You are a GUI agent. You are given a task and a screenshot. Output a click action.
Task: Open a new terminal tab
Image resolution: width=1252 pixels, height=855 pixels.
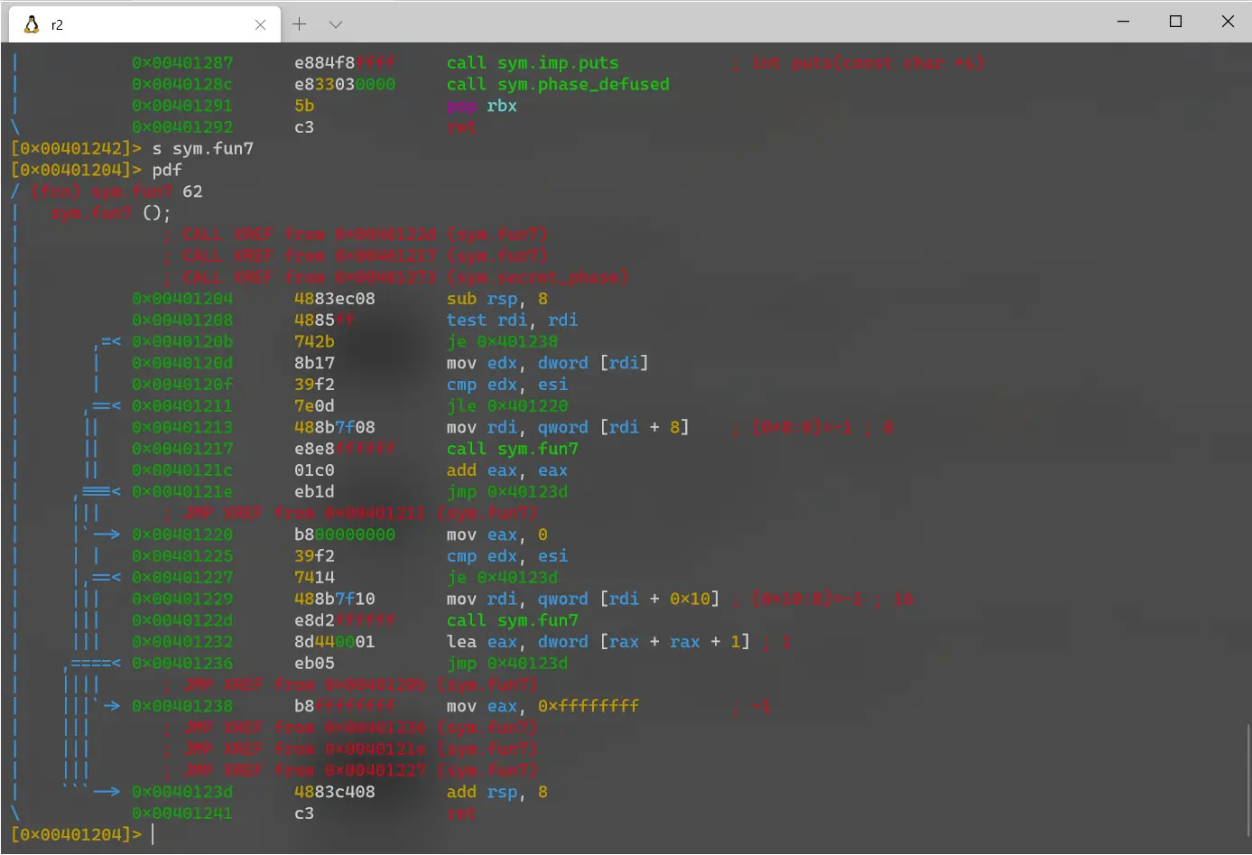300,24
